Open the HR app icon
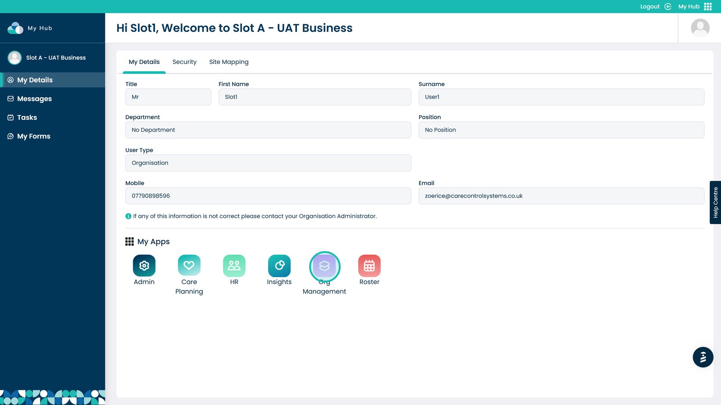This screenshot has height=405, width=721. tap(234, 266)
